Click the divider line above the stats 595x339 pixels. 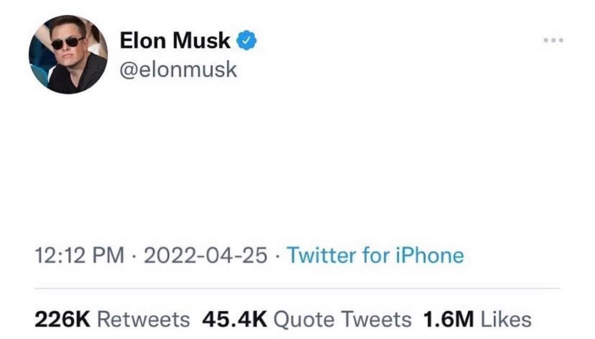tap(297, 288)
